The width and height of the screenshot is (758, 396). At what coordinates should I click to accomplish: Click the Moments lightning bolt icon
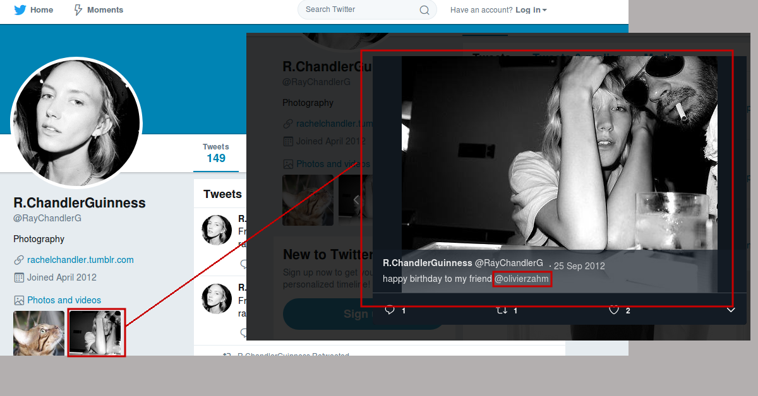point(78,10)
